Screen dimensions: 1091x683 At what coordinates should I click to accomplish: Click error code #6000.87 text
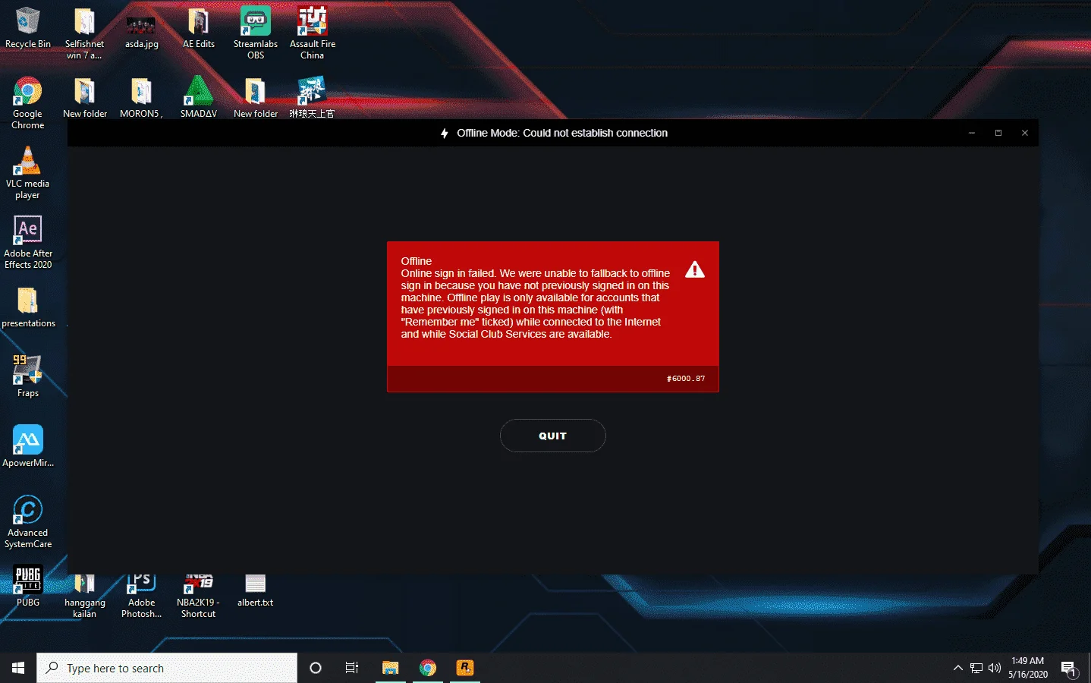pyautogui.click(x=686, y=378)
